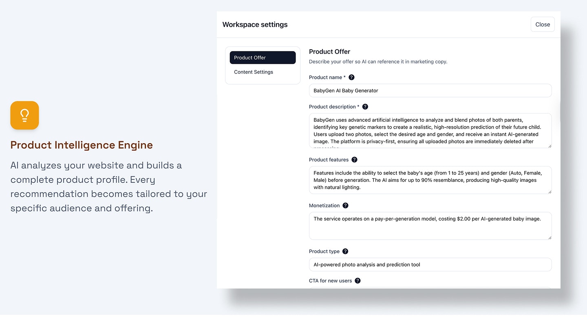Click the Product features text area

tap(430, 180)
